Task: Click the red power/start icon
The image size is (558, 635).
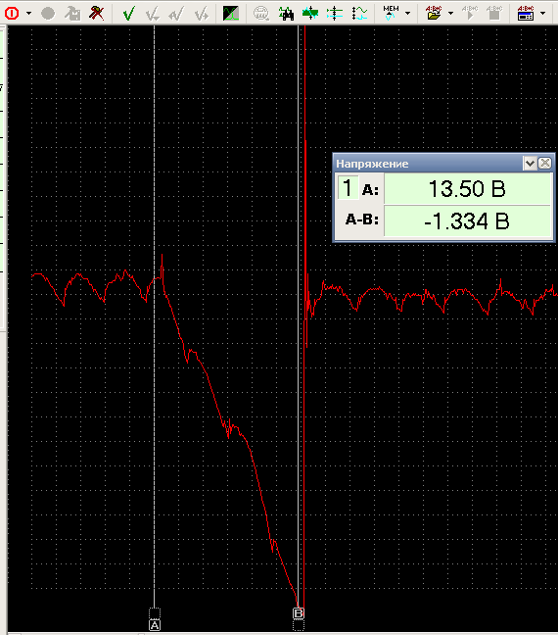Action: point(12,14)
